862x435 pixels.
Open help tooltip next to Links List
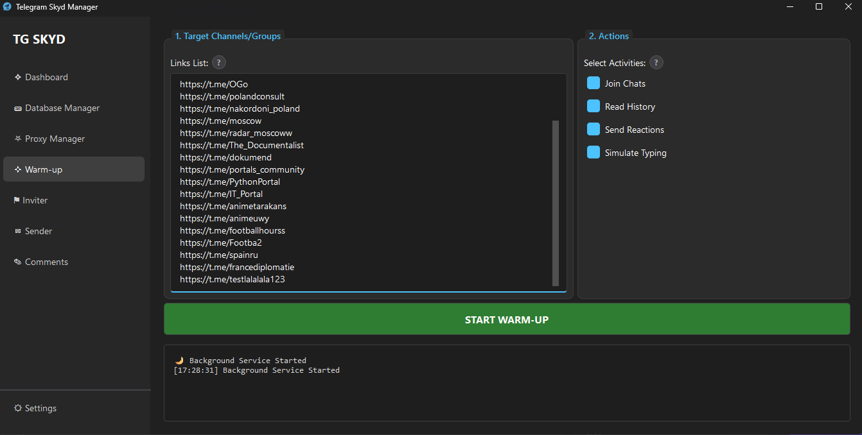tap(219, 63)
